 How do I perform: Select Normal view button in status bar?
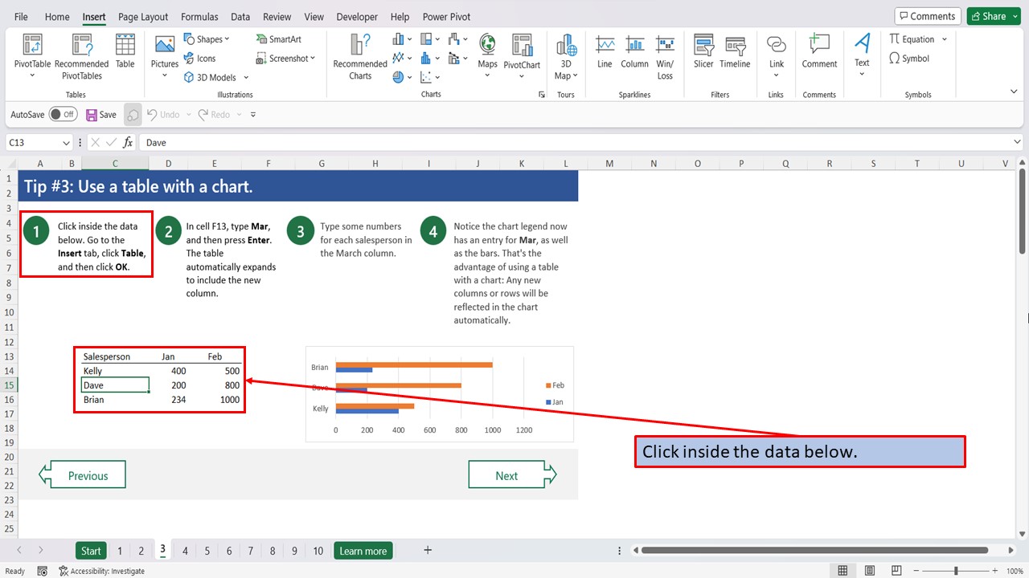tap(842, 571)
